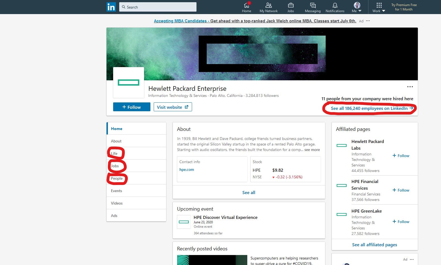Select the Life tab in company sidebar
Image resolution: width=441 pixels, height=265 pixels.
coord(136,153)
